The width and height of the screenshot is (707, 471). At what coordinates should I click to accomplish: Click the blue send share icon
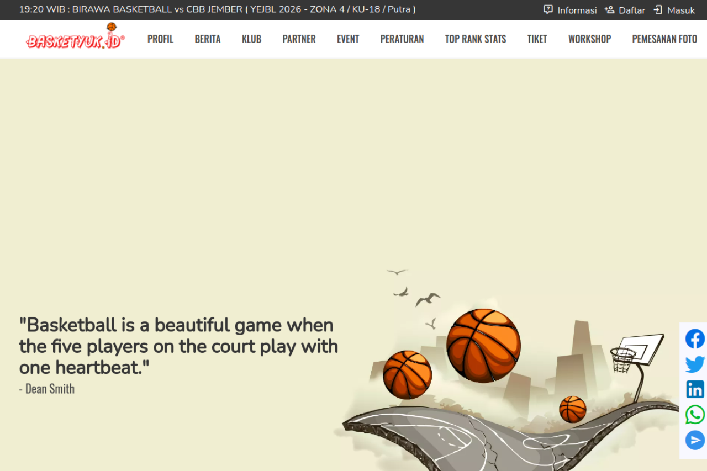[695, 440]
